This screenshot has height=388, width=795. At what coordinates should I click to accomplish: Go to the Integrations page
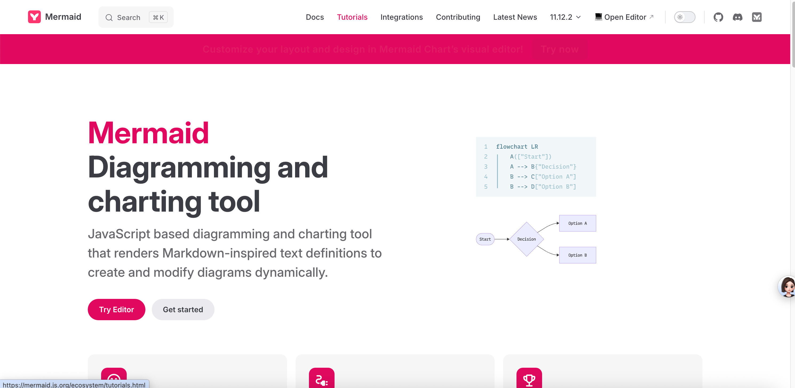[401, 17]
